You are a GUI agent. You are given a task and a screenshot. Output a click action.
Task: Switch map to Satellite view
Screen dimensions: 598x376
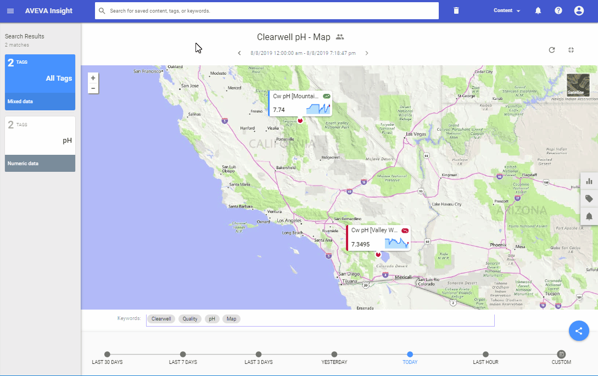coord(578,85)
